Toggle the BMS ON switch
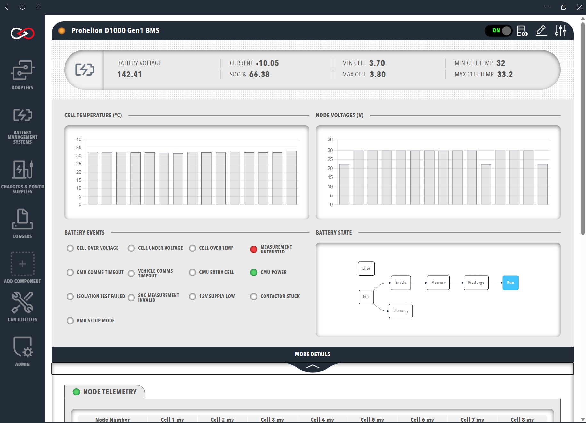Image resolution: width=586 pixels, height=423 pixels. pos(499,31)
